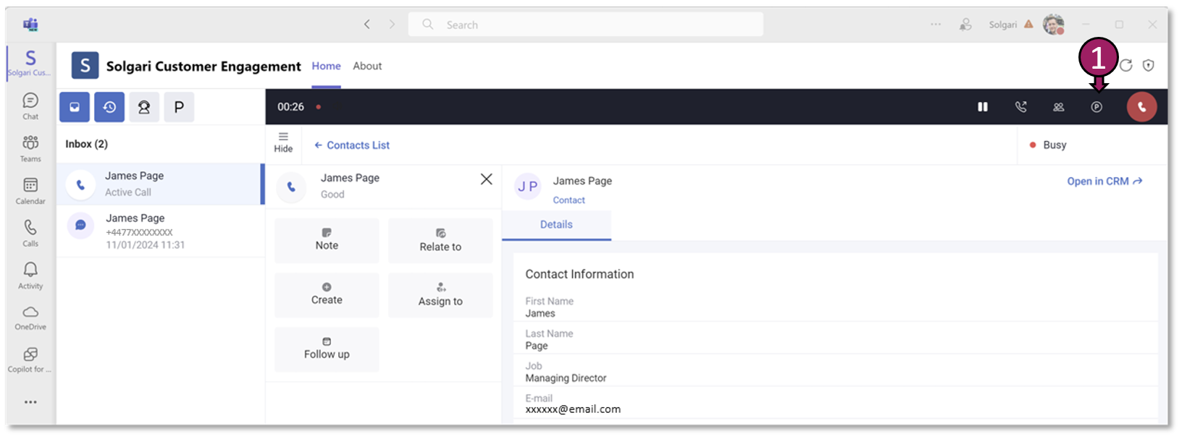The width and height of the screenshot is (1182, 439).
Task: Close the James Page call card
Action: [486, 179]
